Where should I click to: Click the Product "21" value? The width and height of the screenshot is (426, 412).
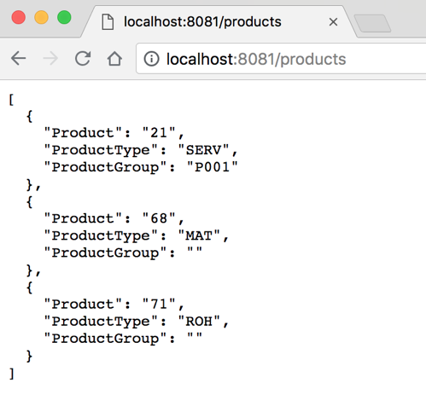159,133
